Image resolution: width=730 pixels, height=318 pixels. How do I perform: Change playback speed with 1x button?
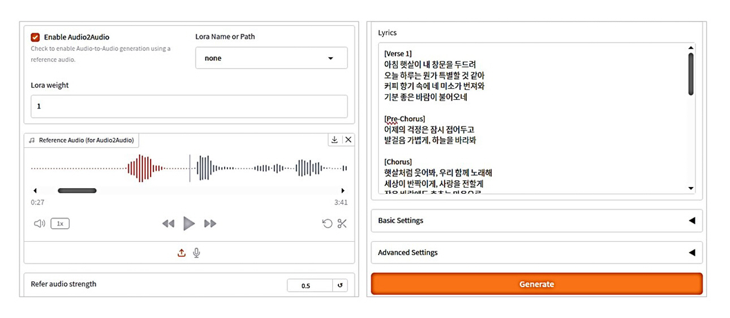60,224
